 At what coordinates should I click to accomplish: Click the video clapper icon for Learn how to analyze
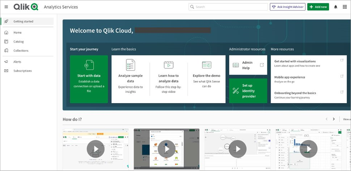(x=169, y=65)
